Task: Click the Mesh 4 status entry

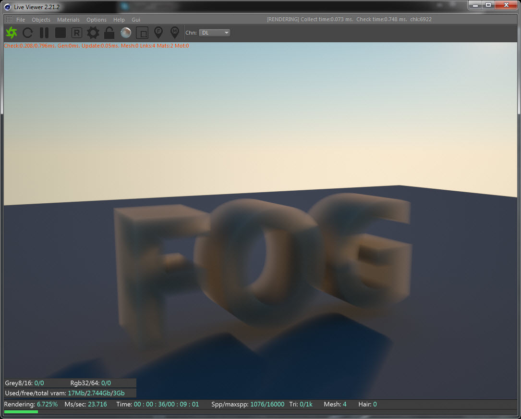Action: [335, 405]
